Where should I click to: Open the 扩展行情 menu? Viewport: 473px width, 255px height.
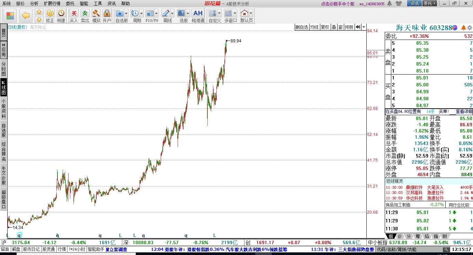click(x=52, y=3)
